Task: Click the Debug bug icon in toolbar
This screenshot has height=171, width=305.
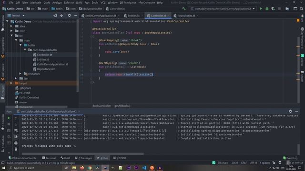Action: click(267, 9)
